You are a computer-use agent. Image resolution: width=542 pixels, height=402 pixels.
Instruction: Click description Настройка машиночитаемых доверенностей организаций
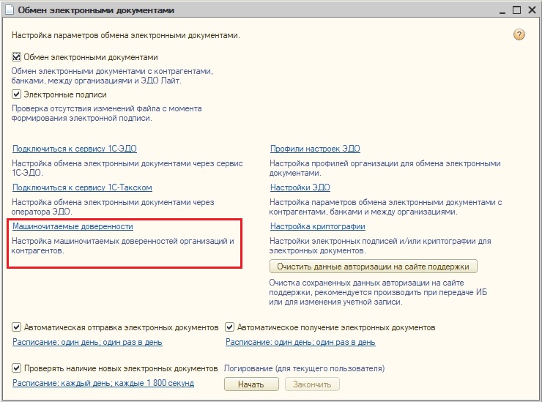point(123,246)
